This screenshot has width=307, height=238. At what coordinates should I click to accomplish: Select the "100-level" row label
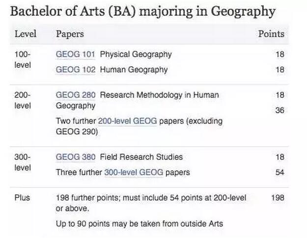23,59
